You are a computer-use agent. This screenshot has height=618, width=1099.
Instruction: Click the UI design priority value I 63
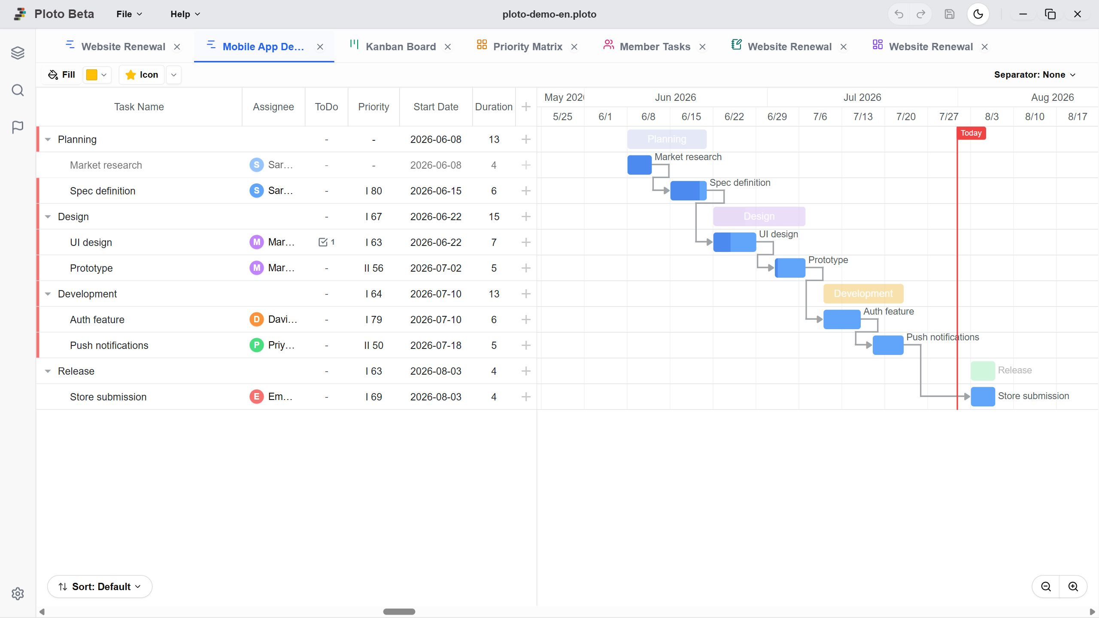click(373, 242)
